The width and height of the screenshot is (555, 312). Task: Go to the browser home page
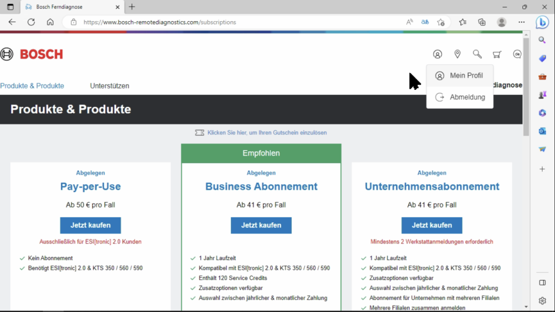pyautogui.click(x=50, y=22)
